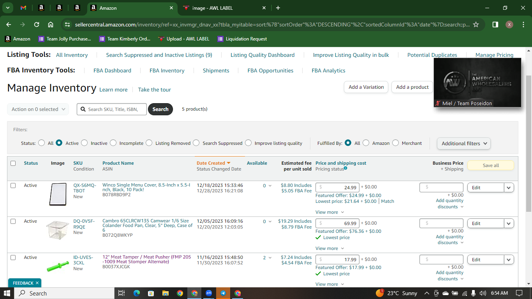Open the Winco Menu Cover product image
The width and height of the screenshot is (532, 299).
pyautogui.click(x=58, y=194)
